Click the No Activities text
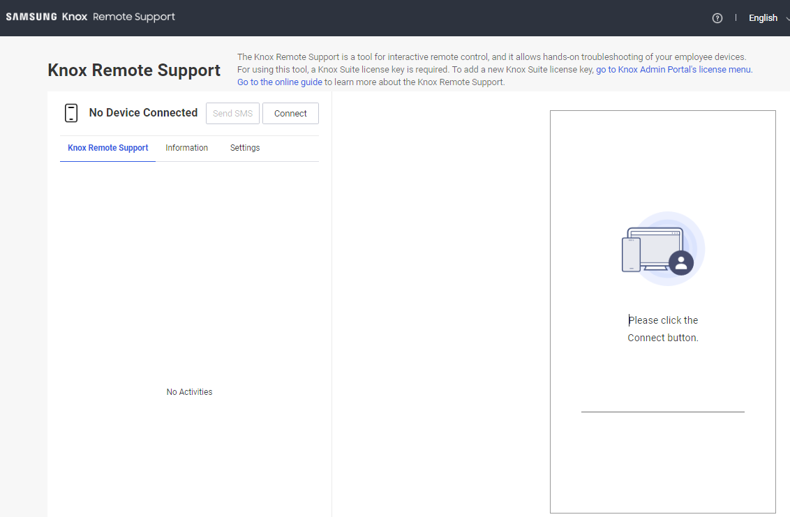The height and width of the screenshot is (517, 790). coord(189,392)
